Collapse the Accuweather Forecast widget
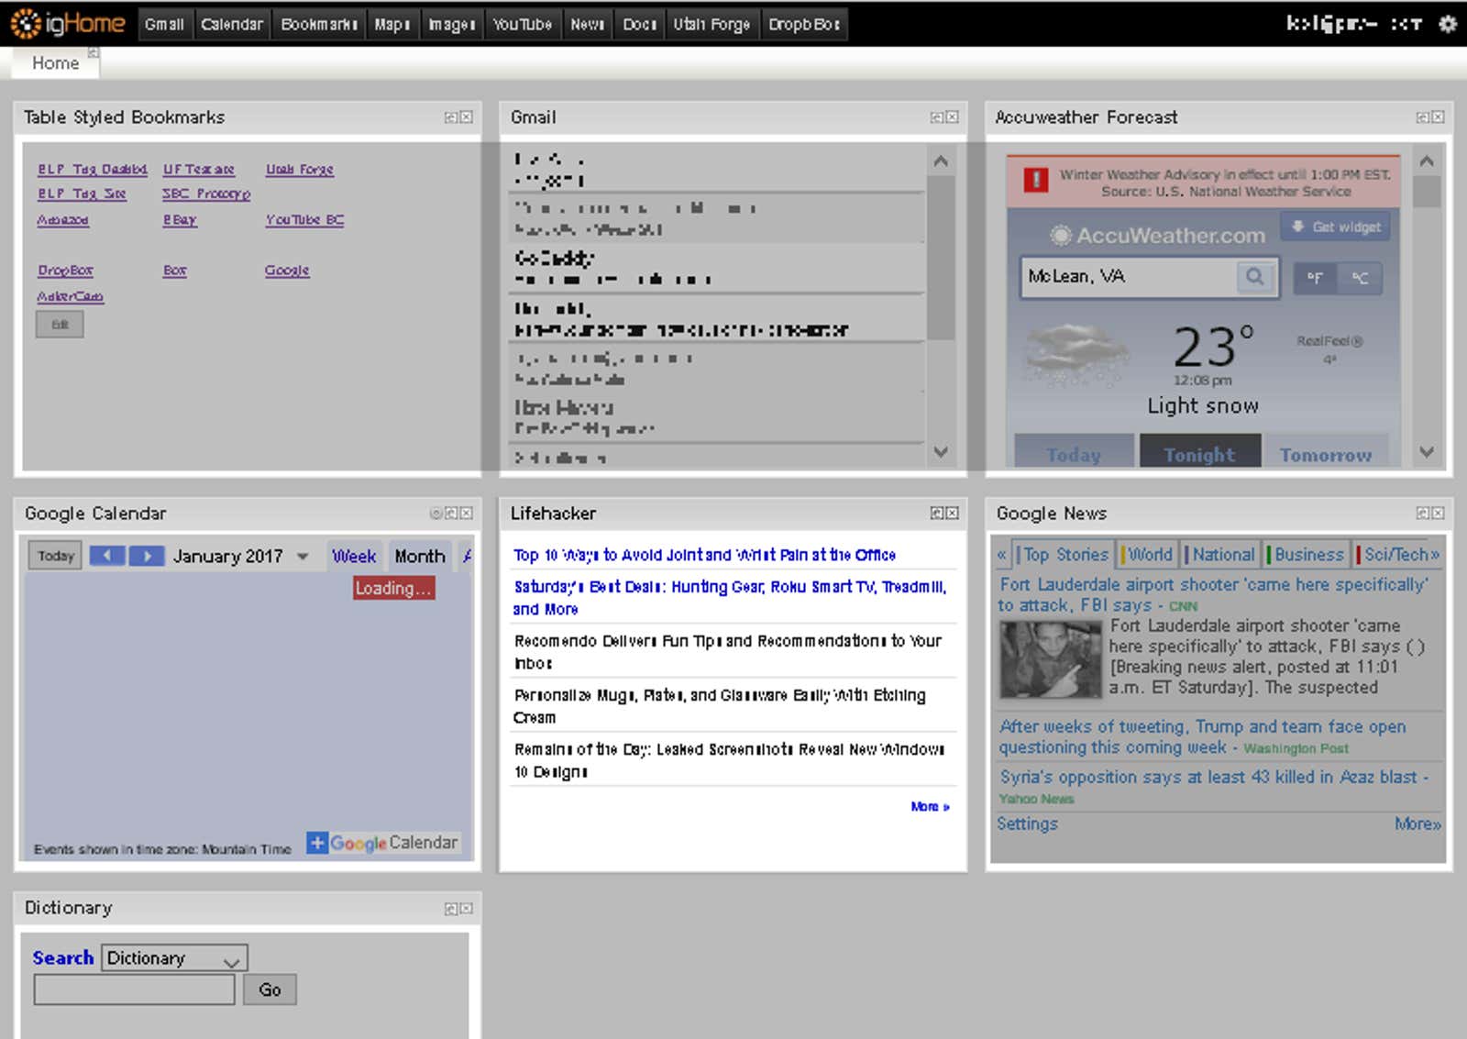The width and height of the screenshot is (1467, 1039). coord(1423,117)
